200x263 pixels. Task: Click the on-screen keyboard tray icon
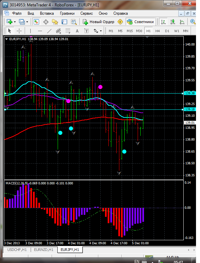pos(144,261)
